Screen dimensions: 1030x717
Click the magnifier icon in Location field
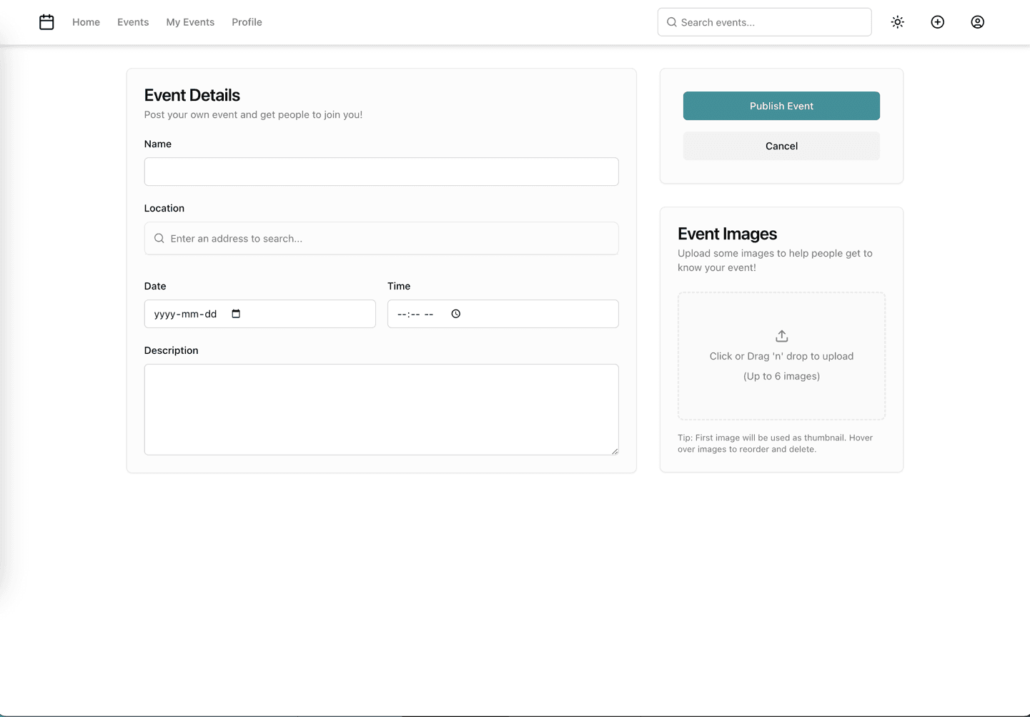tap(159, 238)
